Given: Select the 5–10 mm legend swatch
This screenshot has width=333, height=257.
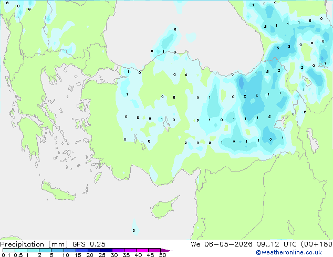Looking at the screenshot, I should 57,250.
